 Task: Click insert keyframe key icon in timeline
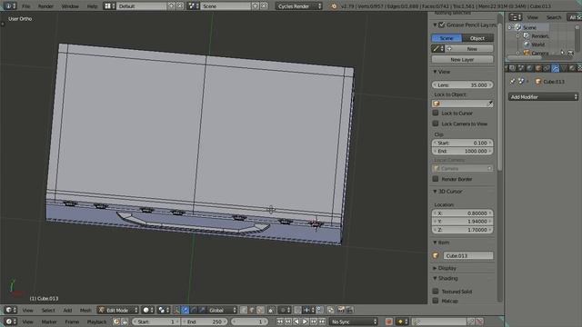point(471,322)
